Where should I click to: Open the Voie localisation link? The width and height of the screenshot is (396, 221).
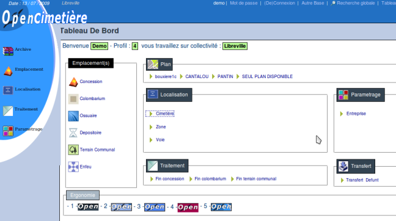[x=160, y=140]
